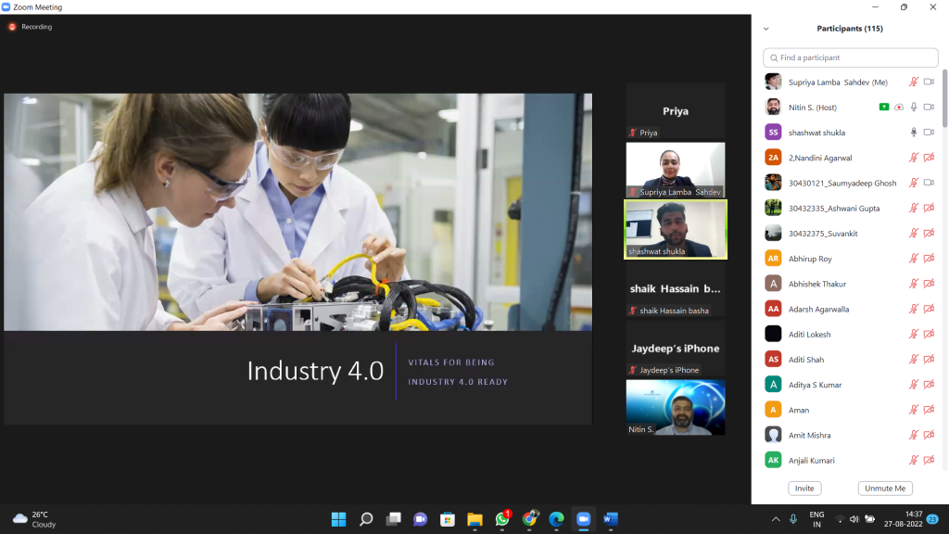The image size is (949, 534).
Task: Click the Zoom icon in taskbar
Action: (x=584, y=519)
